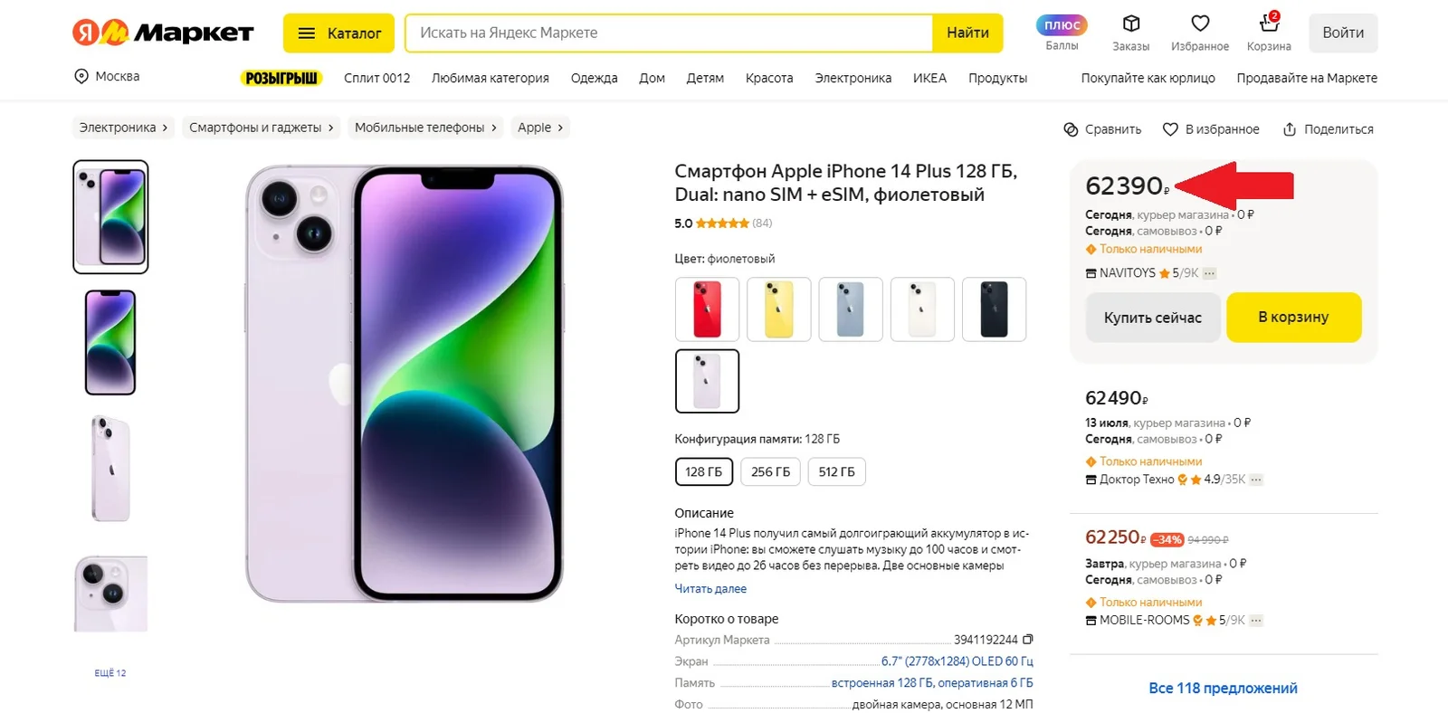
Task: Select the 128 ГБ memory option
Action: pos(703,471)
